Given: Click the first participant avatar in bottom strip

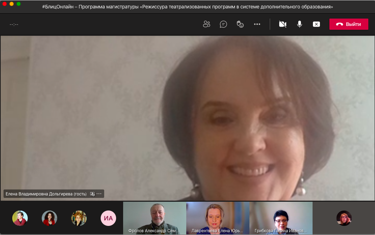Looking at the screenshot, I should click(20, 218).
